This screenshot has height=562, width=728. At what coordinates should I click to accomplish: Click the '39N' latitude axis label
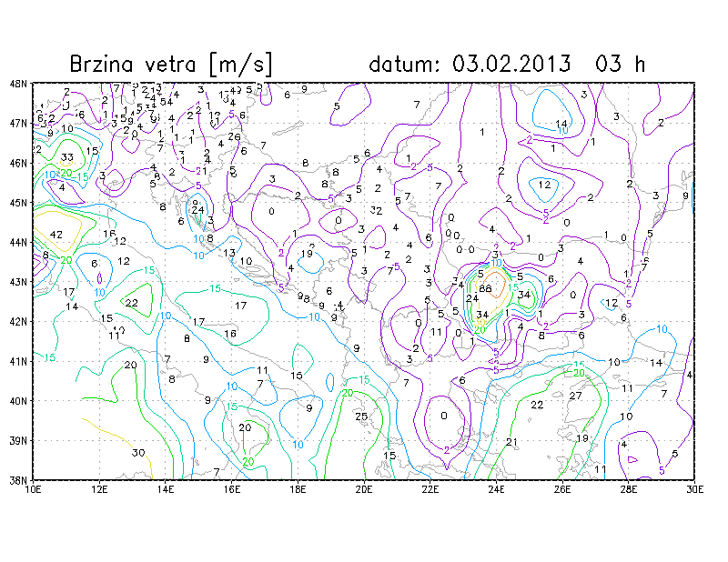point(18,440)
